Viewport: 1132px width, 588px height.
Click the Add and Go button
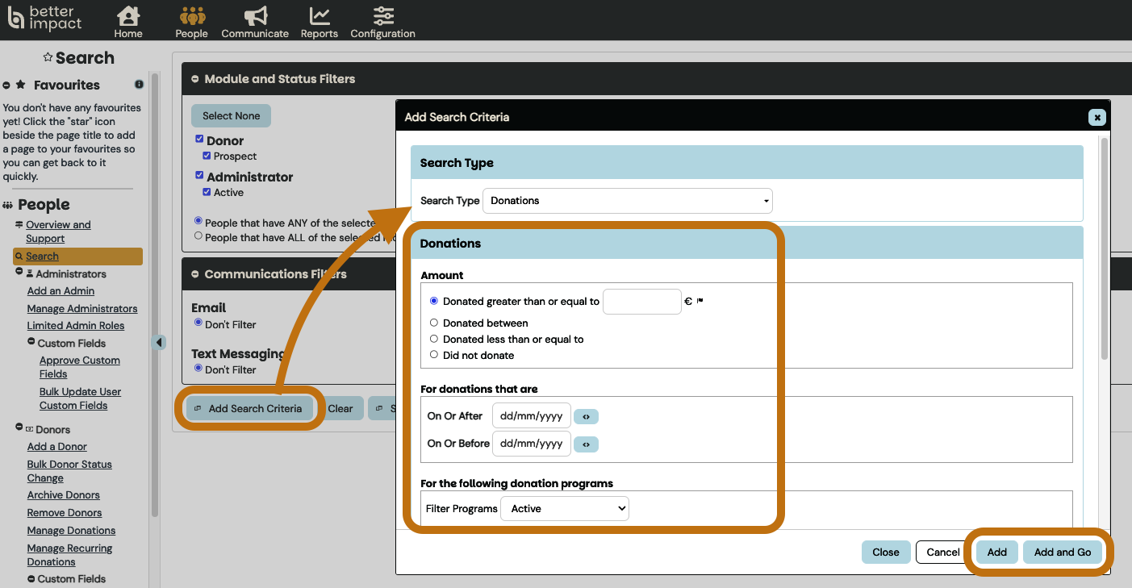click(x=1062, y=553)
